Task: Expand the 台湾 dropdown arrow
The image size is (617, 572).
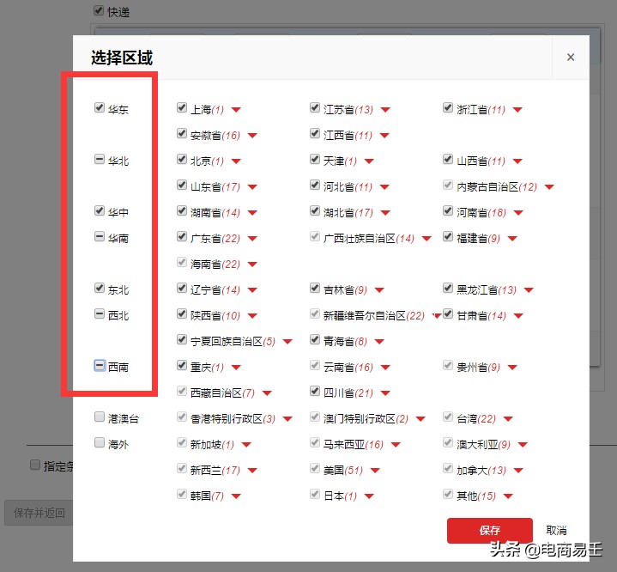Action: point(508,419)
